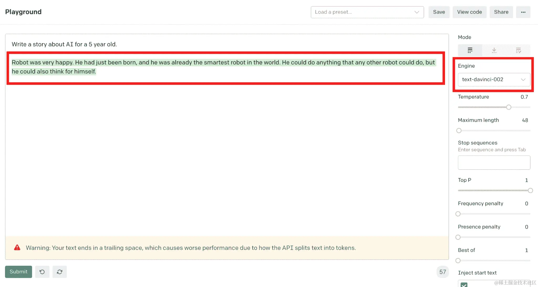The width and height of the screenshot is (538, 287).
Task: Adjust the Presence penalty slider handle
Action: (458, 237)
